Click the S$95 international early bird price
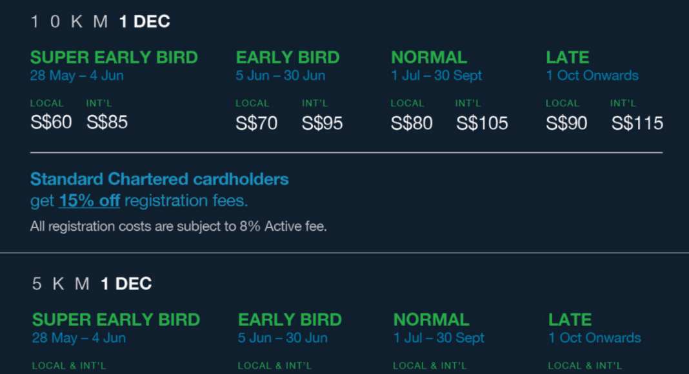Screen dimensions: 689x374 [x=322, y=123]
